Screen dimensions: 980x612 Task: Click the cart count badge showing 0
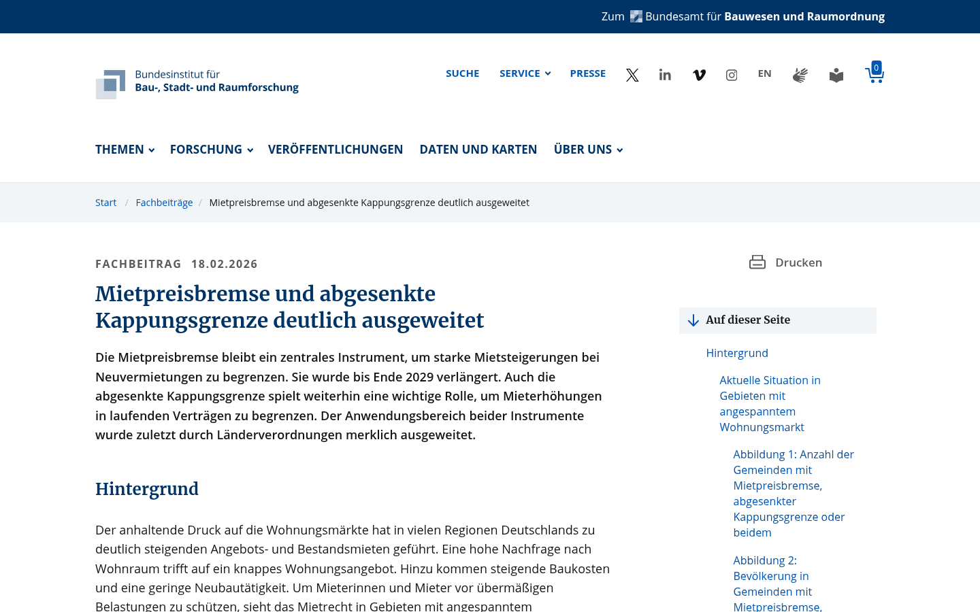pos(877,67)
